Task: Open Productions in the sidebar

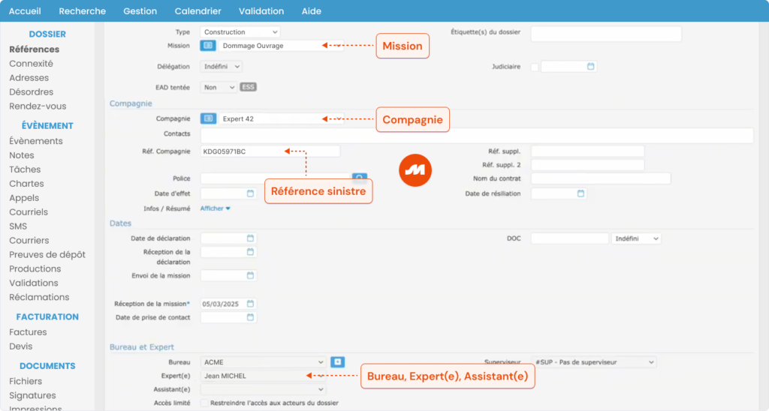Action: pyautogui.click(x=35, y=268)
